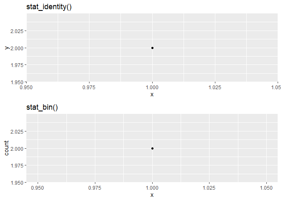Viewport: 281px width, 201px height.
Task: Click the 0.950 x-axis label in bottom plot
Action: (37, 188)
